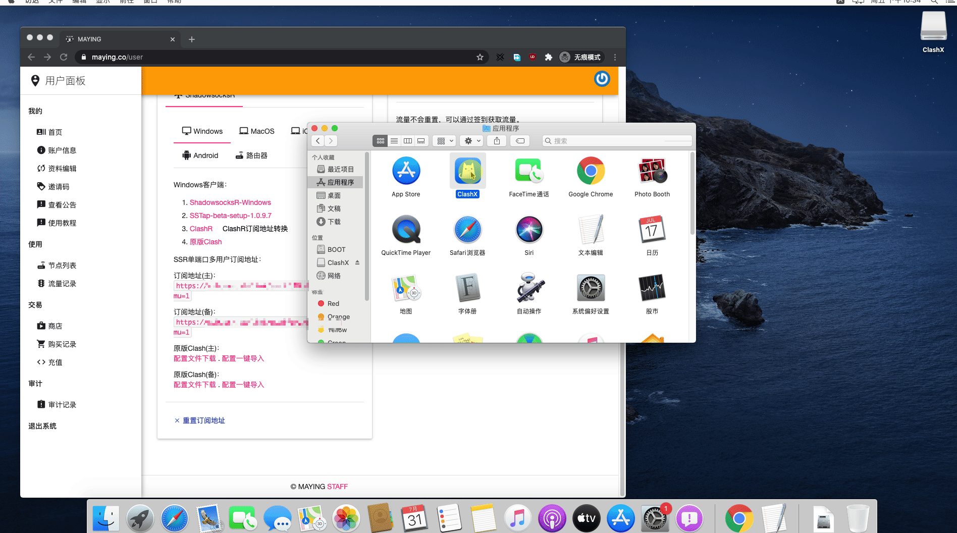Open Launchpad from the Dock
Screen dimensions: 957x533
click(140, 518)
